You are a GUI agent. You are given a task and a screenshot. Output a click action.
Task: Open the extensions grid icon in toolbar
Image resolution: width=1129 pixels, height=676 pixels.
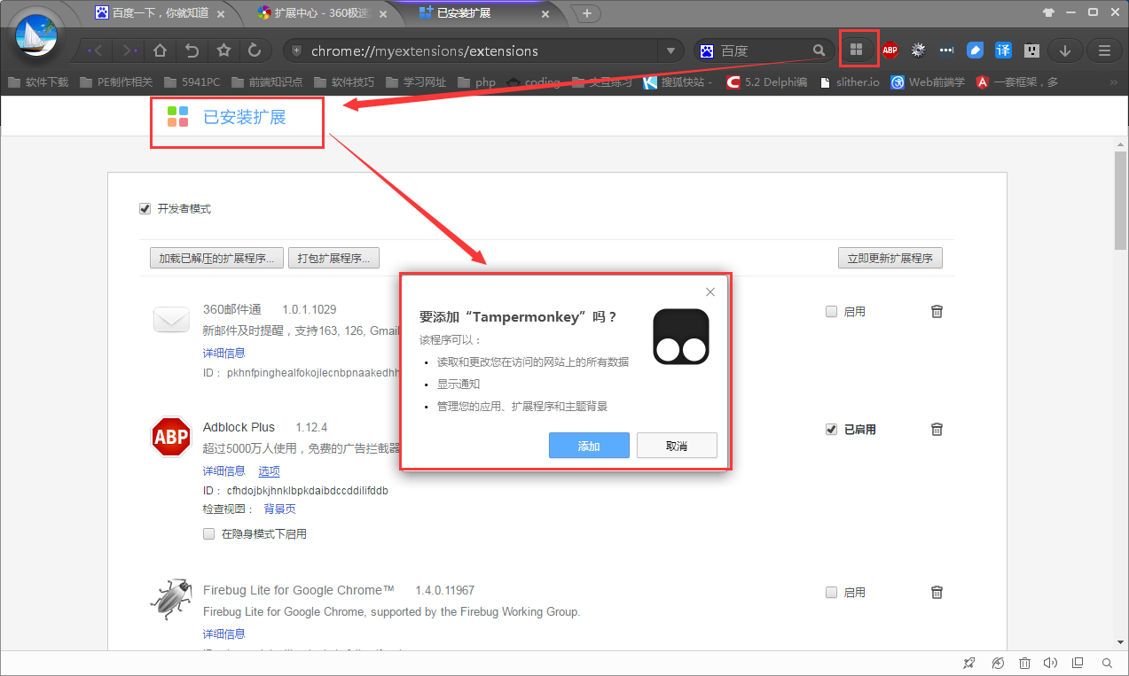(x=856, y=51)
